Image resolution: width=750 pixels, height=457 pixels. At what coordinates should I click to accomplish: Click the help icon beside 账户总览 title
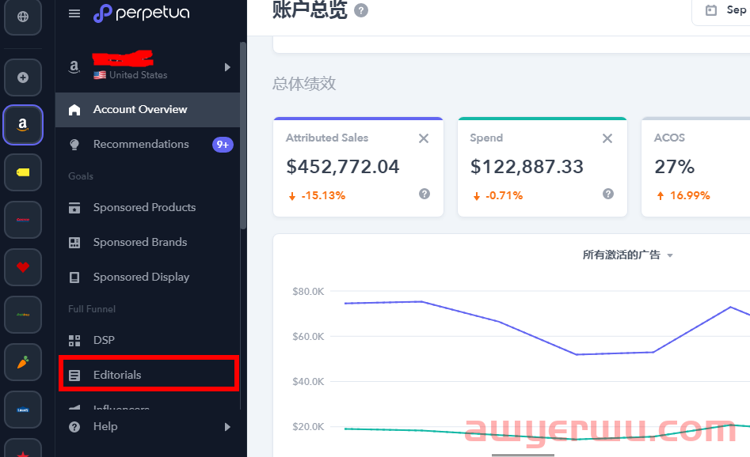(x=361, y=10)
